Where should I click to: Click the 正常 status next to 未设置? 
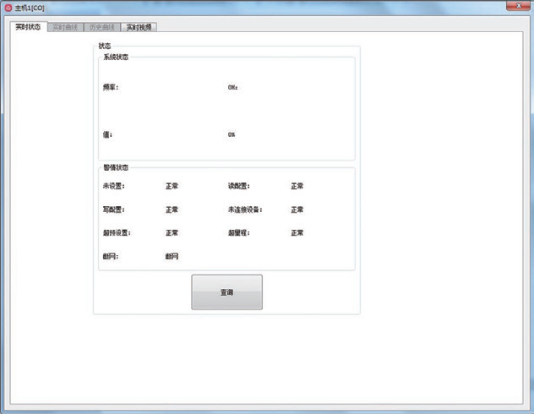click(172, 186)
